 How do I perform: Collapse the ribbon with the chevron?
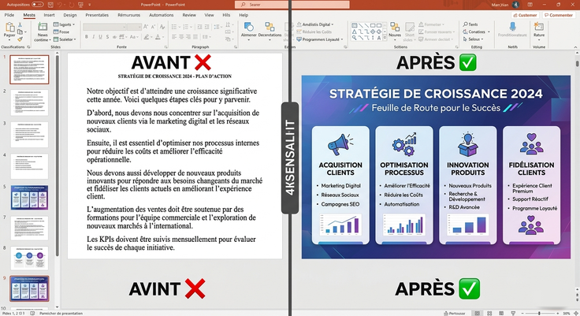575,47
